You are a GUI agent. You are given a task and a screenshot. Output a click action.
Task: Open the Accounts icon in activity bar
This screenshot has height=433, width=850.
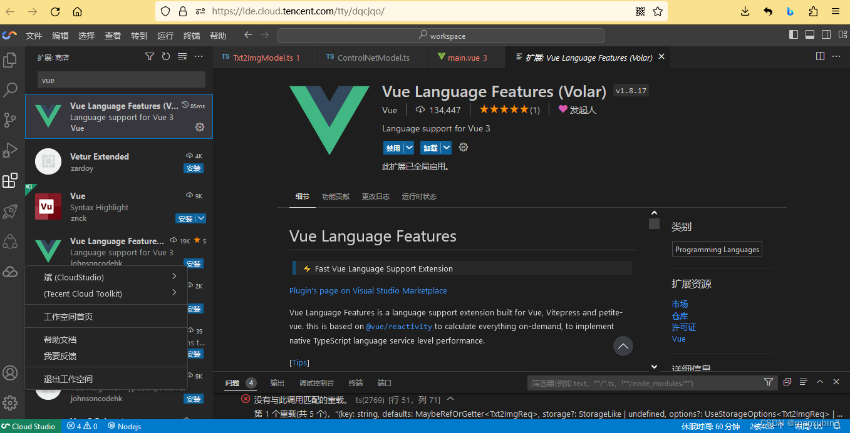point(10,373)
